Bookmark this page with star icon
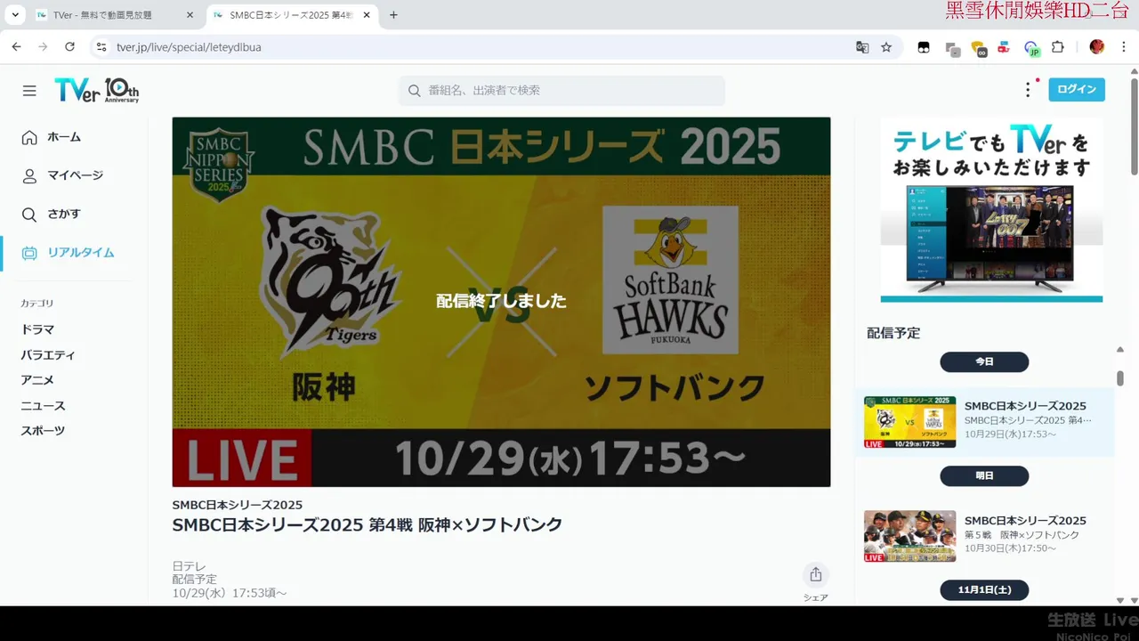 886,47
